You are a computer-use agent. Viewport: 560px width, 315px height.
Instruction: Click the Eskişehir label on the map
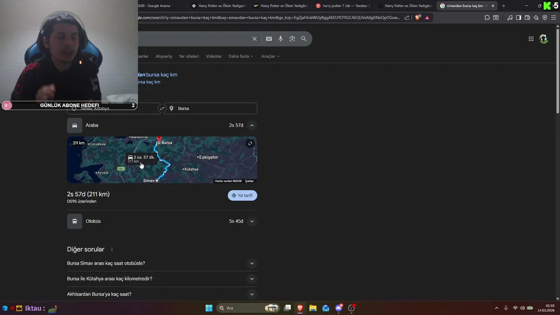pos(208,157)
